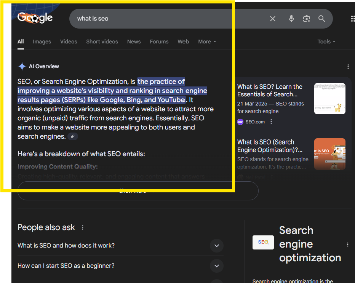The width and height of the screenshot is (355, 283).
Task: Open the three-dot menu next to SEO.com result
Action: point(271,122)
